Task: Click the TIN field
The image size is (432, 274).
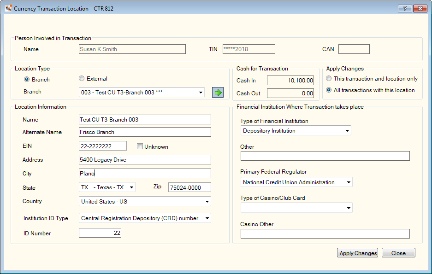Action: coord(249,49)
